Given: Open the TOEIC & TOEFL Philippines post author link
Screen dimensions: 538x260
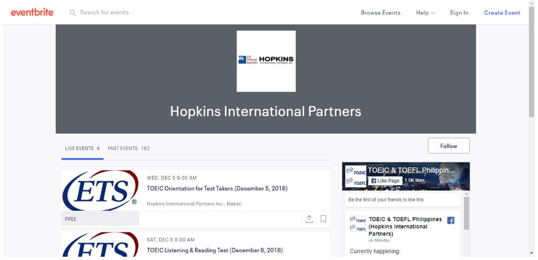Looking at the screenshot, I should [405, 226].
